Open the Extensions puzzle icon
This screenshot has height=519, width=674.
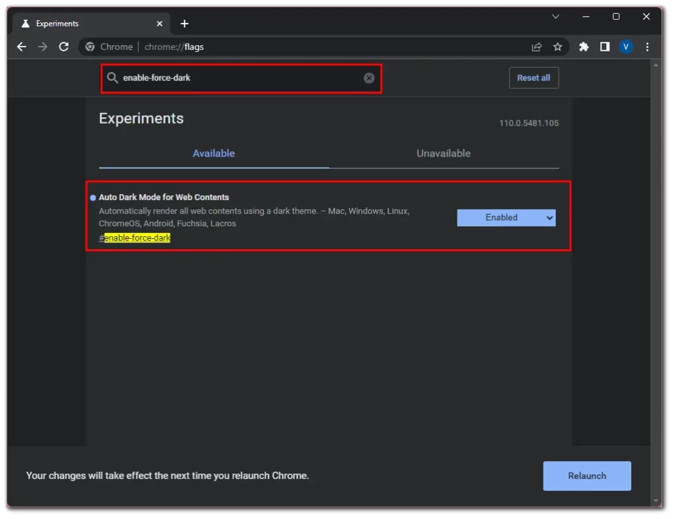583,47
